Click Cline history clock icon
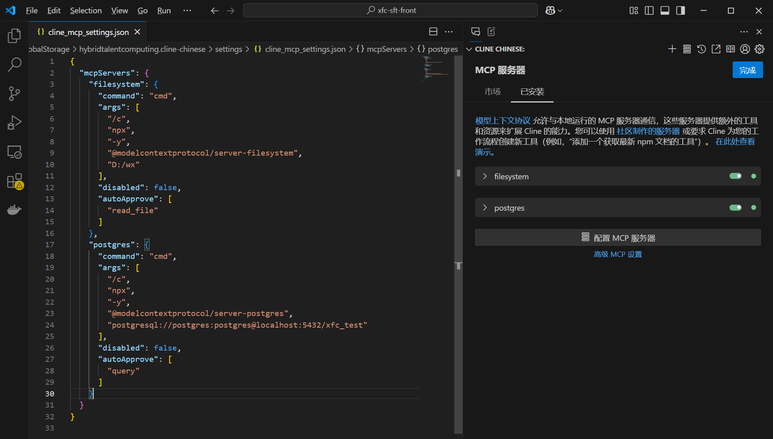This screenshot has width=773, height=439. tap(701, 49)
